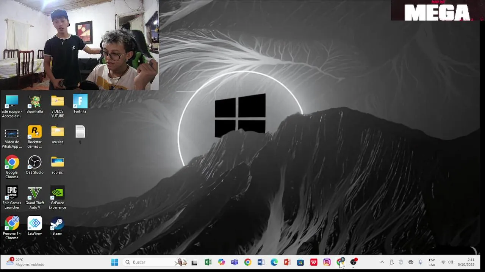Change the ESP LAA keyboard language

tap(432, 262)
